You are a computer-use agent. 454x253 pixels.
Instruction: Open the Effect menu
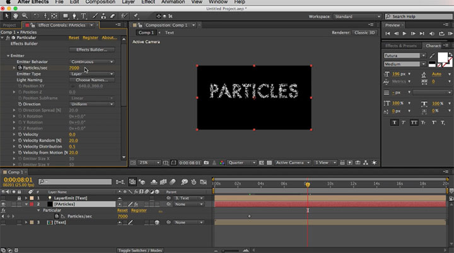[148, 2]
